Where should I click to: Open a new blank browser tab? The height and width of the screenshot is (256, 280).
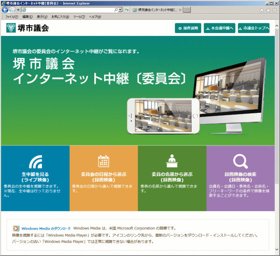tap(187, 10)
